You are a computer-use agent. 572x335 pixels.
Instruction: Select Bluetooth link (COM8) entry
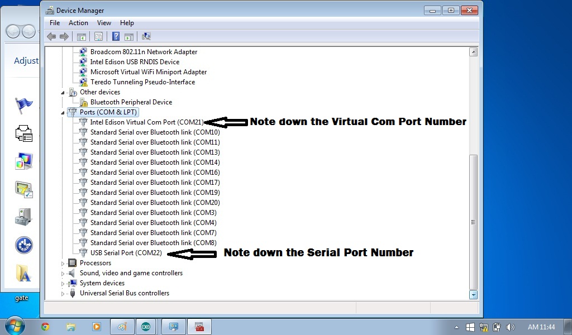click(154, 243)
